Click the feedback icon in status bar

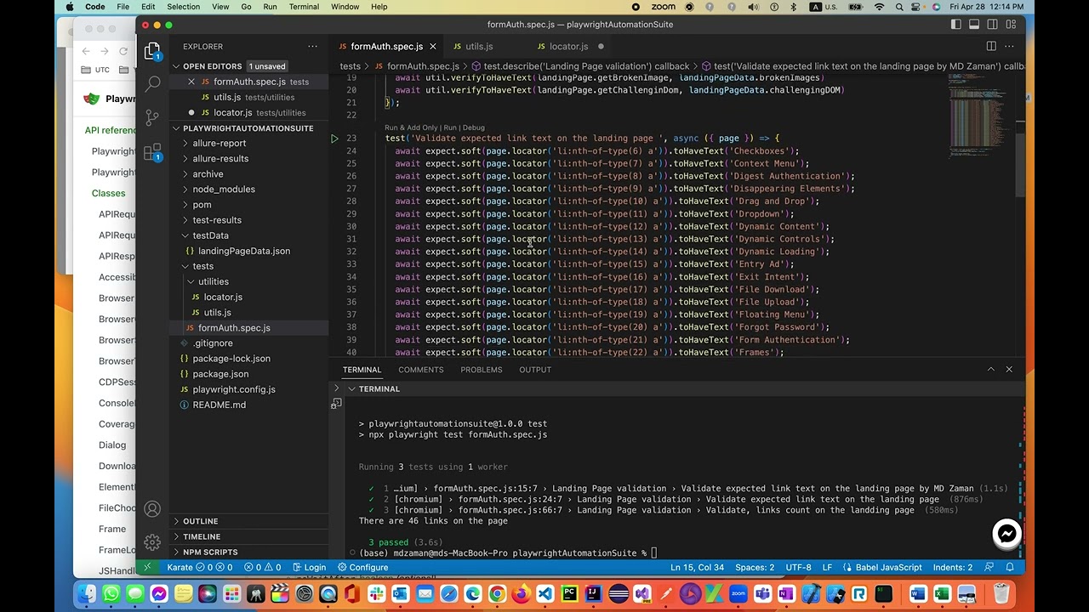click(x=989, y=567)
